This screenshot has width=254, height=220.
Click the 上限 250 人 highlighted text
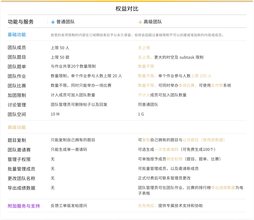201,76
